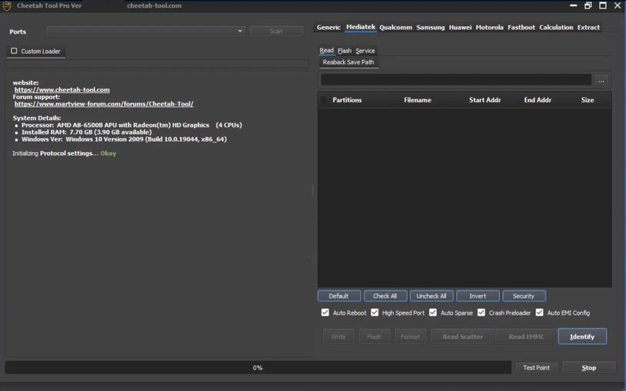Image resolution: width=626 pixels, height=391 pixels.
Task: Click the Cheetah Tool shield logo icon
Action: coord(7,6)
